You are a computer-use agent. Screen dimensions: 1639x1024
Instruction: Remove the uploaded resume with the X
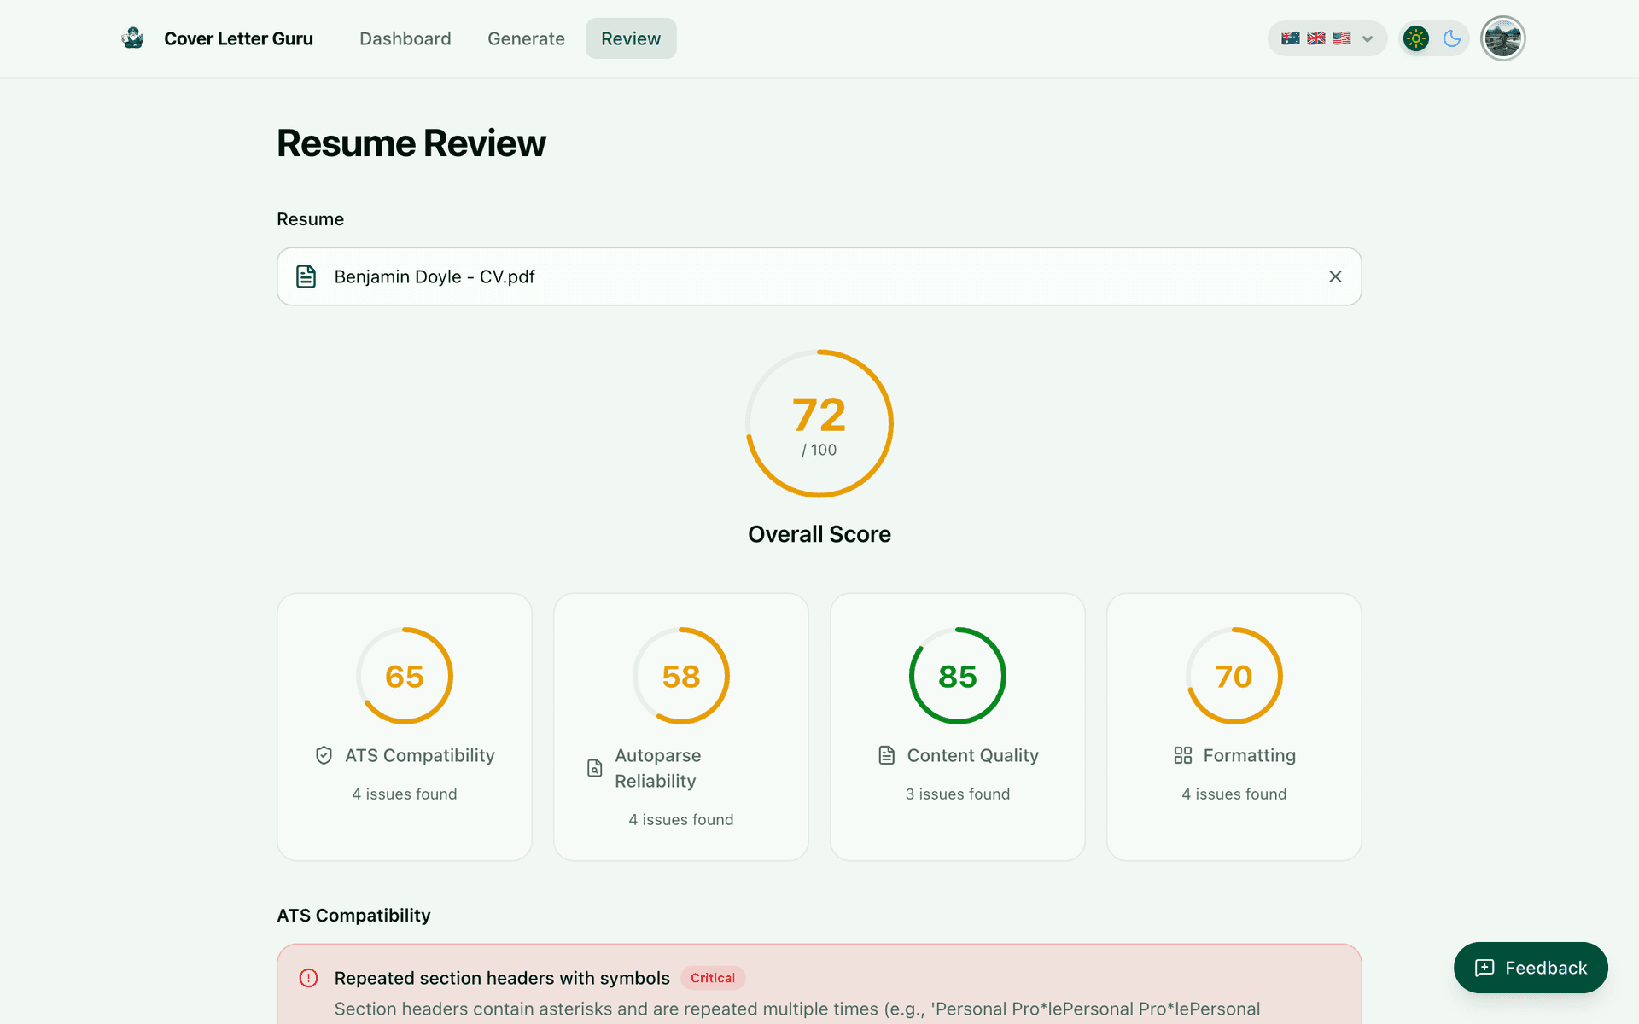(x=1335, y=276)
